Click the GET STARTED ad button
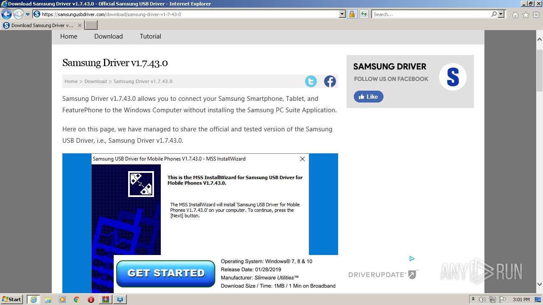This screenshot has width=543, height=305. click(166, 273)
